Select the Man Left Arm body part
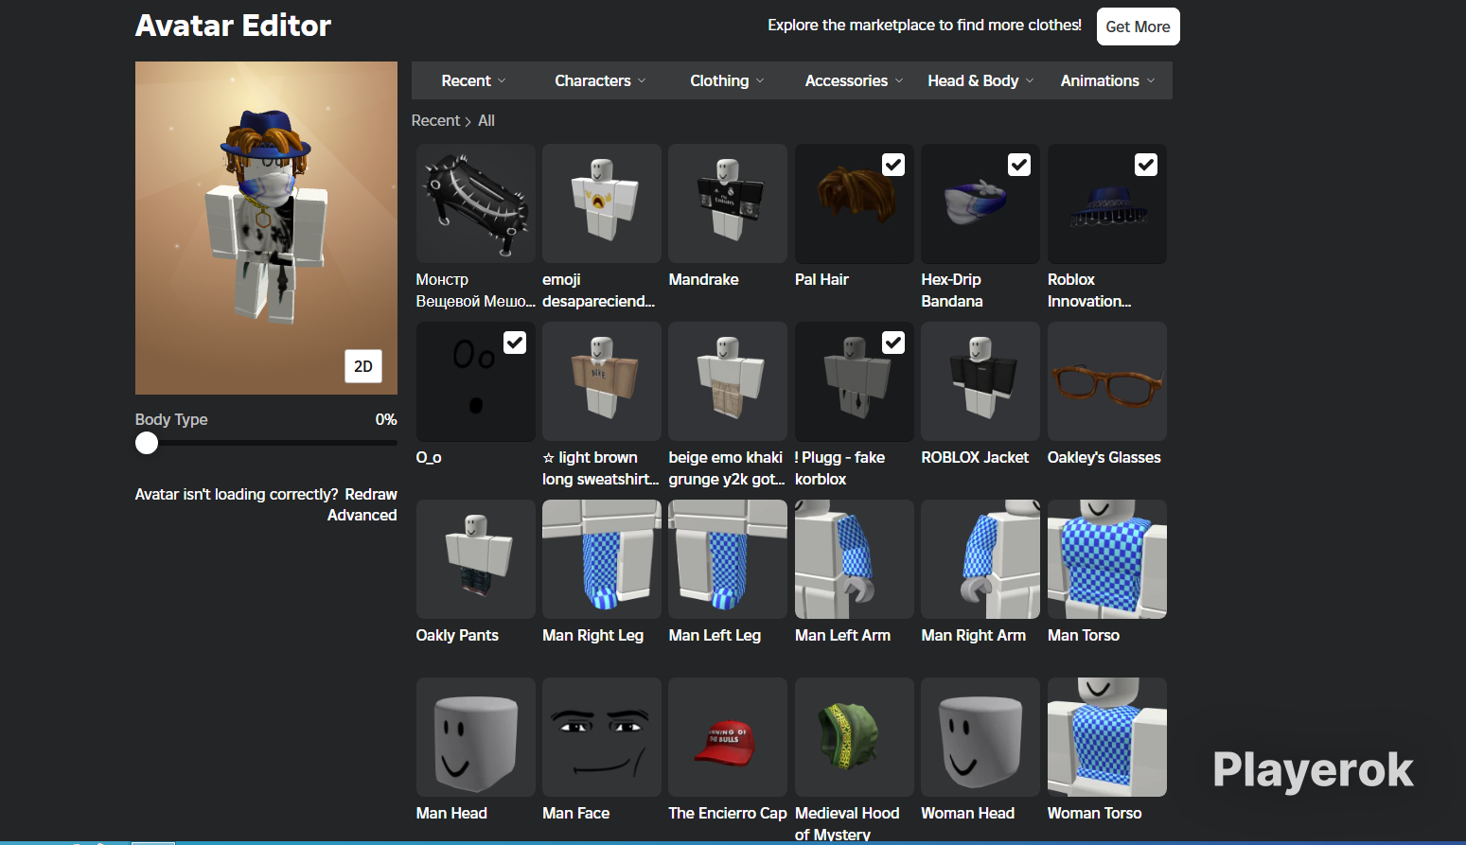The width and height of the screenshot is (1466, 845). click(x=855, y=559)
